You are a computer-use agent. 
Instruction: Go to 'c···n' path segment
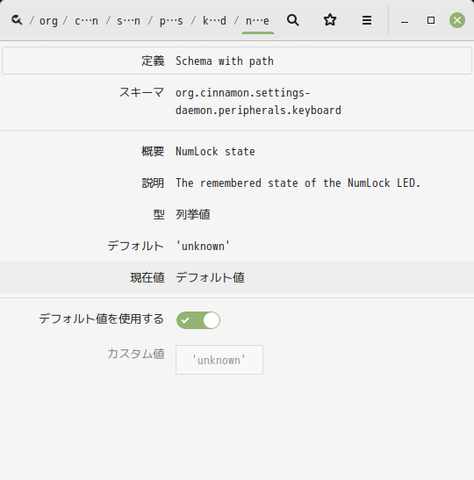[86, 21]
